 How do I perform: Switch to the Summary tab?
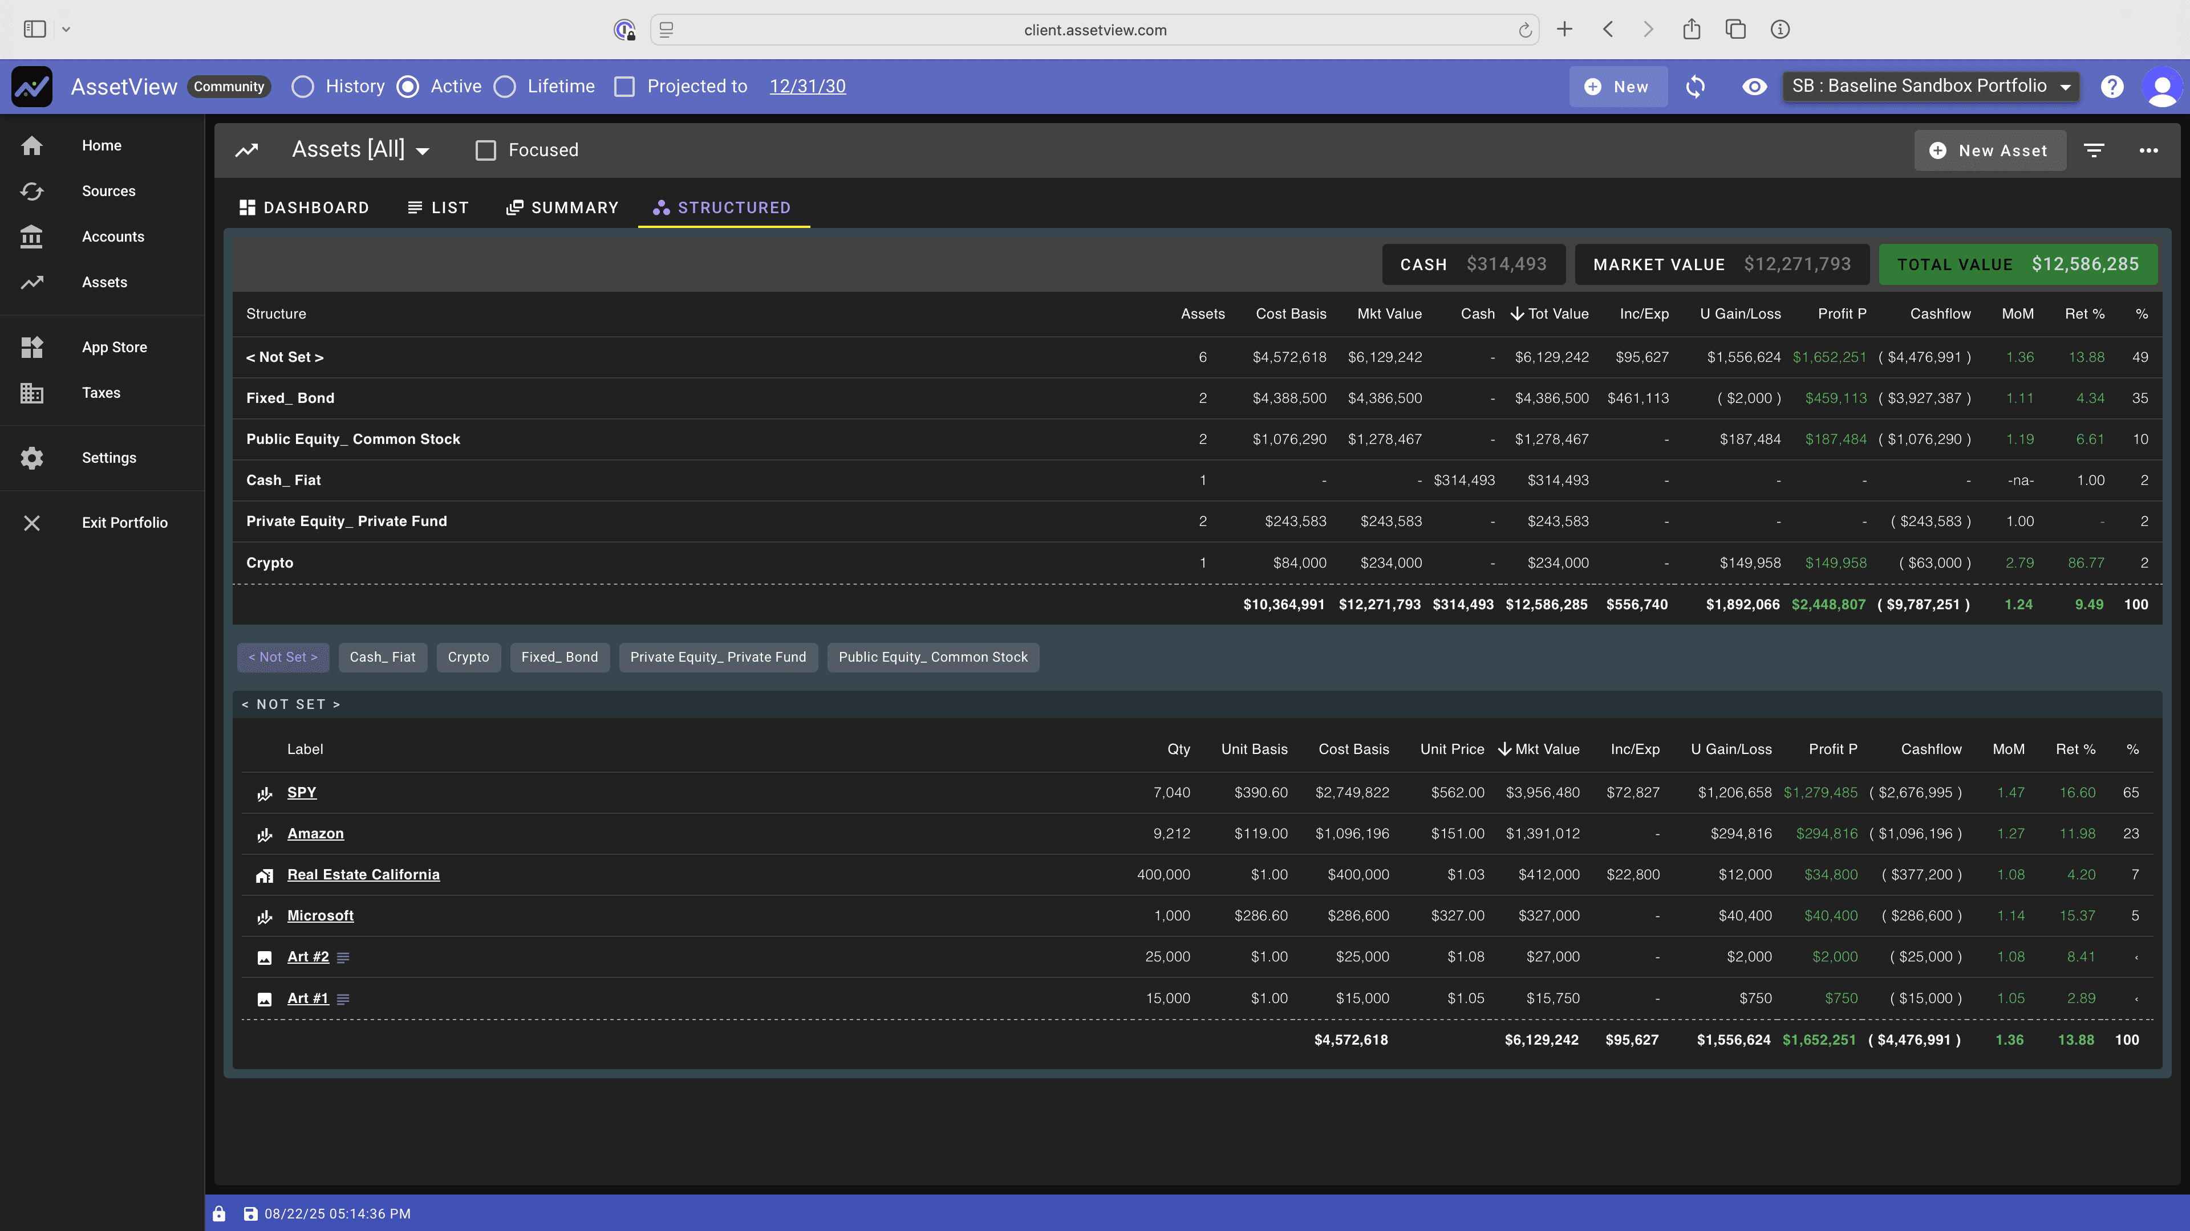point(562,208)
